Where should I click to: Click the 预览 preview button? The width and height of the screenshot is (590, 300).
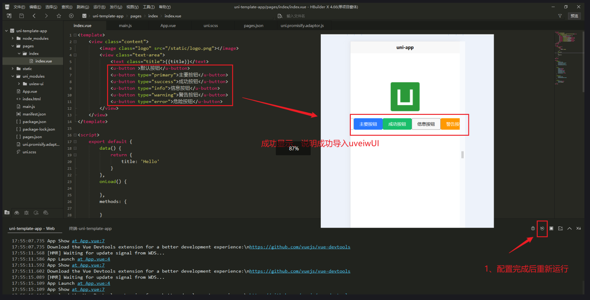coord(574,16)
